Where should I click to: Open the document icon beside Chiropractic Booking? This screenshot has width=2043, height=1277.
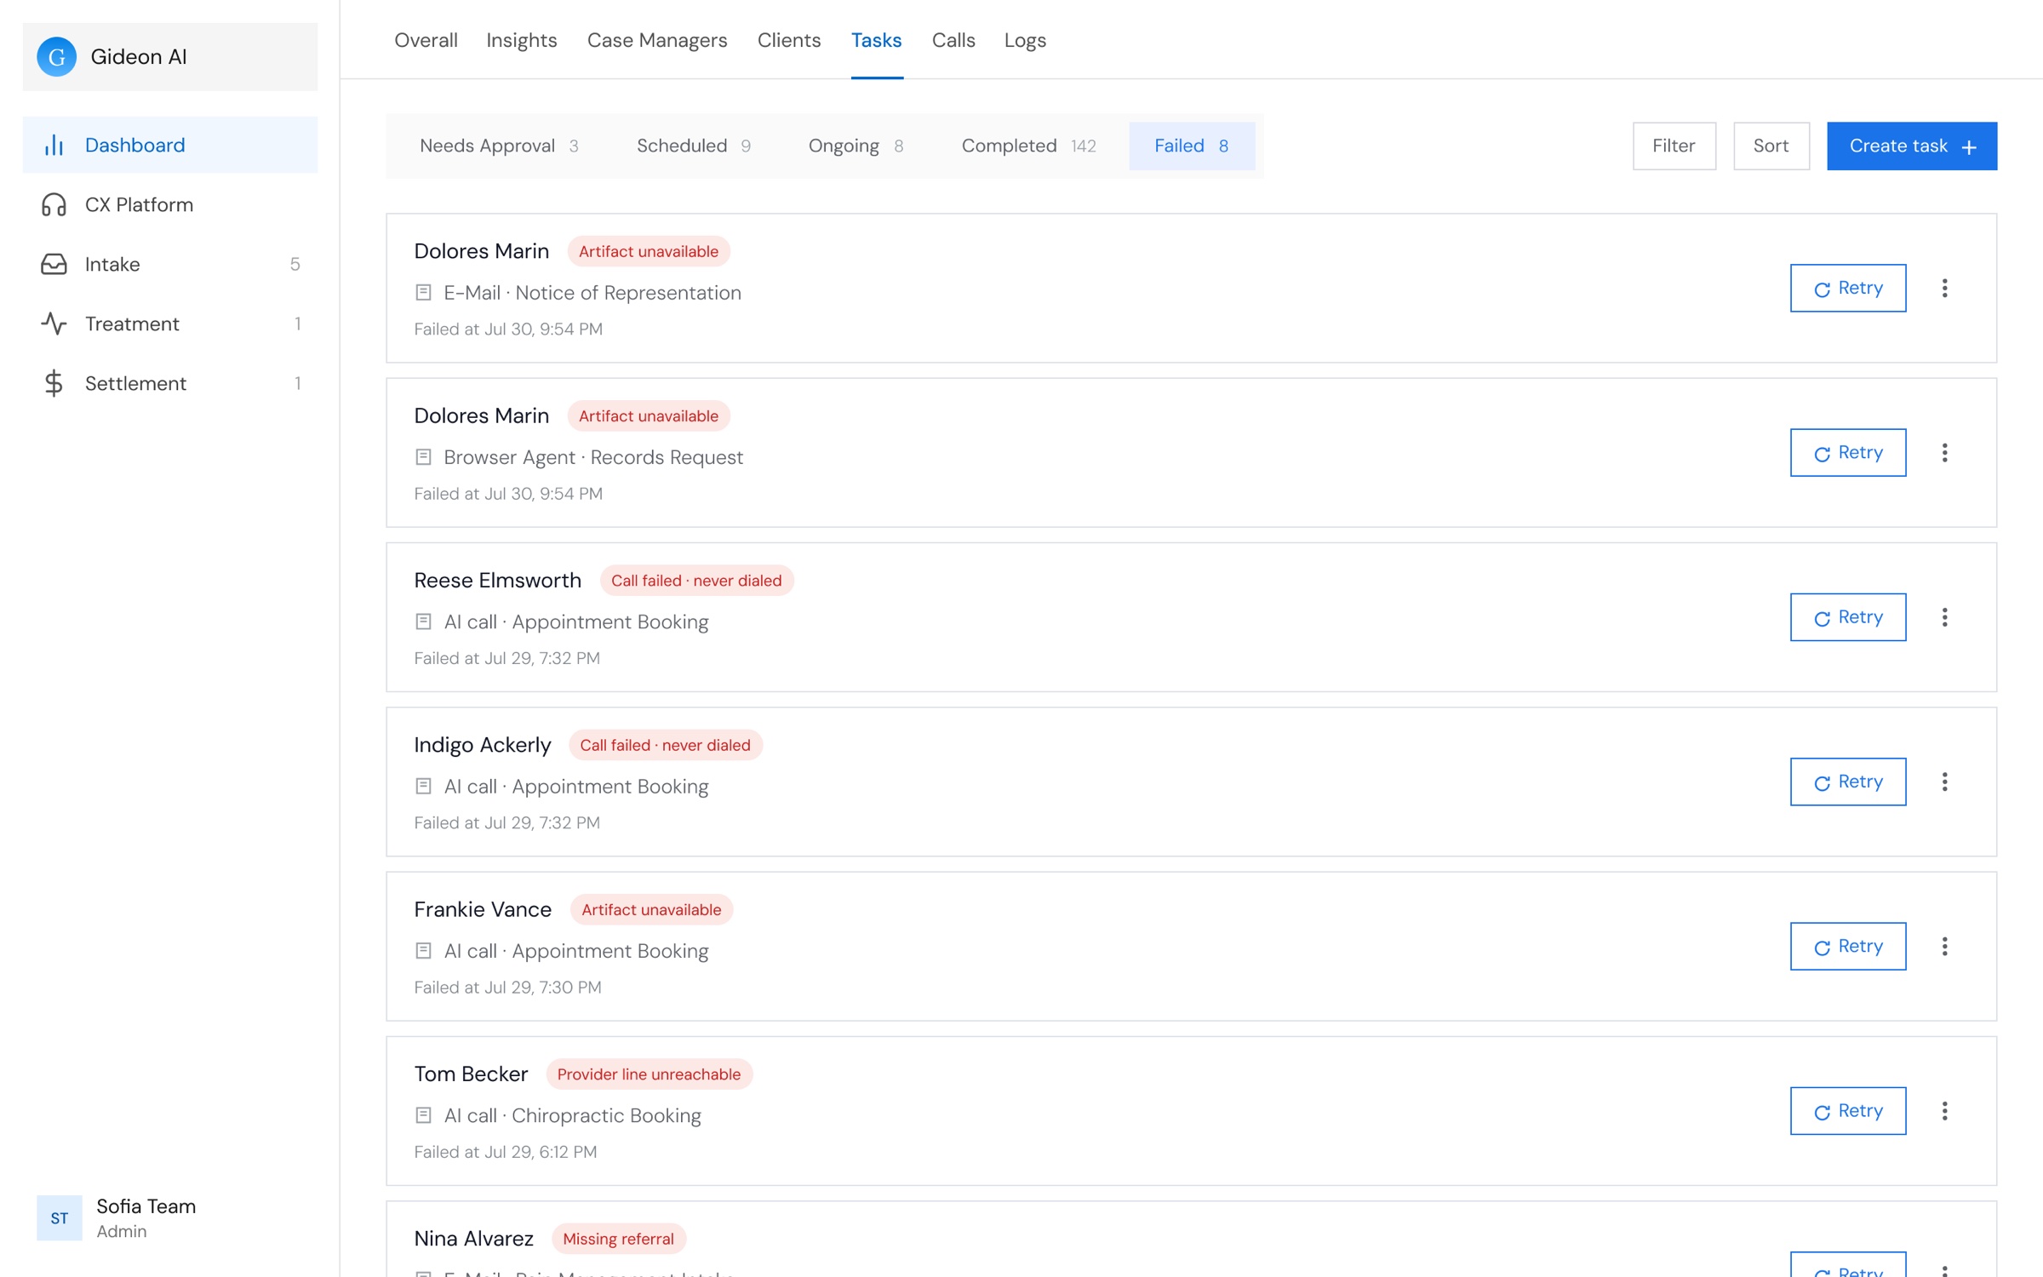pyautogui.click(x=423, y=1115)
